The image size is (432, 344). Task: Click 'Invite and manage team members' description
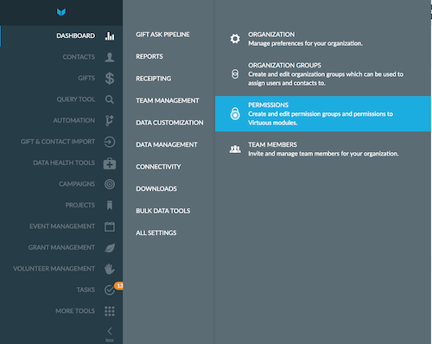(323, 154)
